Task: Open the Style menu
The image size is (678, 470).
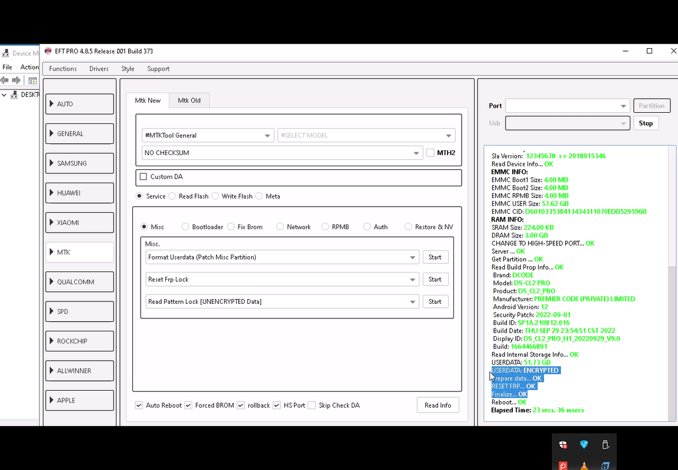Action: tap(128, 69)
